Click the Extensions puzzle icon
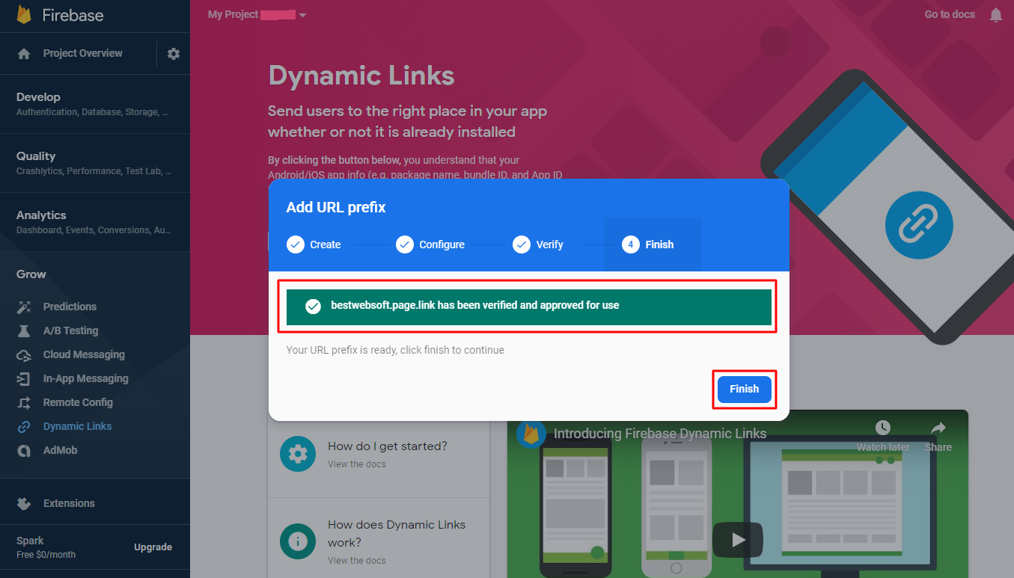 tap(24, 503)
